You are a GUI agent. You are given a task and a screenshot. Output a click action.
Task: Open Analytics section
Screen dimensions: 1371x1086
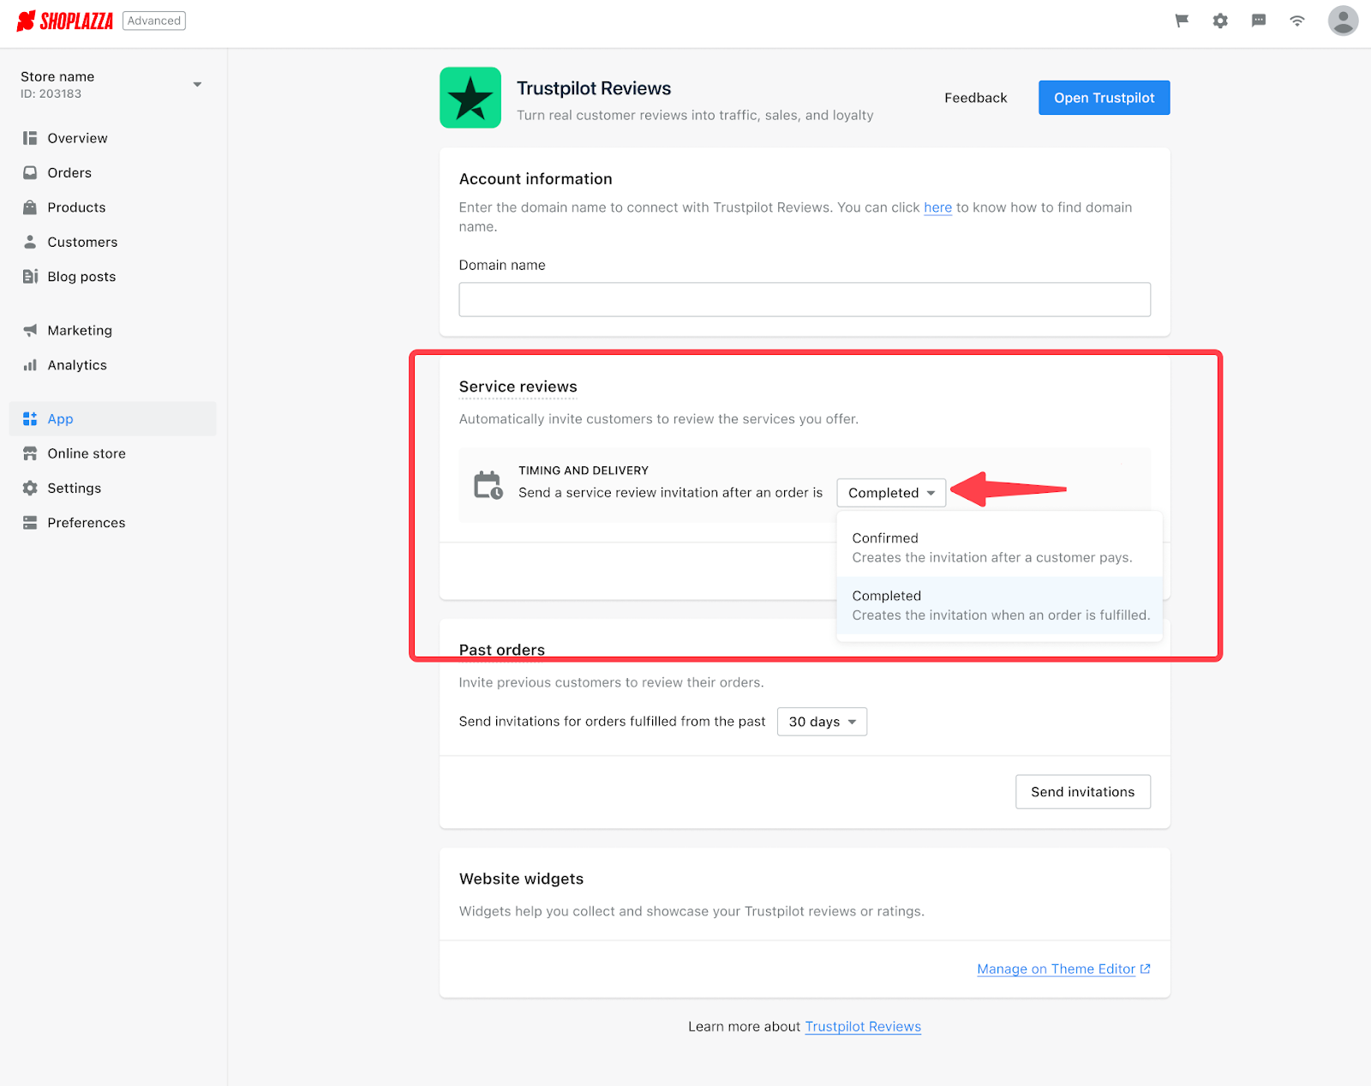[x=77, y=365]
